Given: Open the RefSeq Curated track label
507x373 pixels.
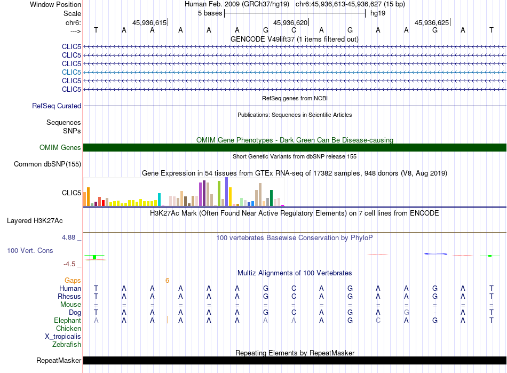Looking at the screenshot, I should point(56,106).
